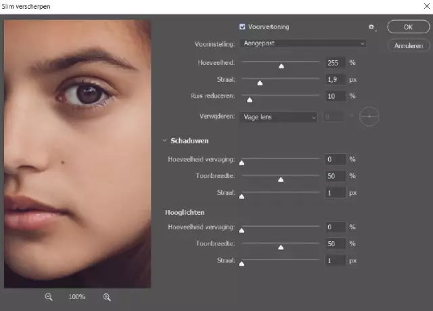Image resolution: width=433 pixels, height=311 pixels.
Task: Click the Hooglichten Toonbreedte slider handle
Action: [281, 247]
